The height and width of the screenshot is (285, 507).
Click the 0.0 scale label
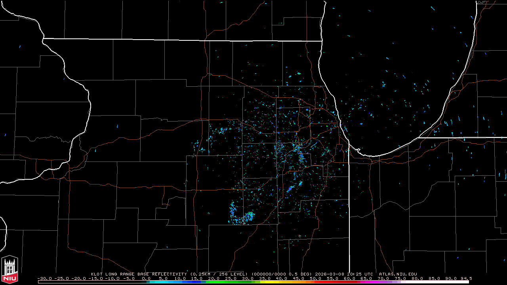click(x=146, y=278)
